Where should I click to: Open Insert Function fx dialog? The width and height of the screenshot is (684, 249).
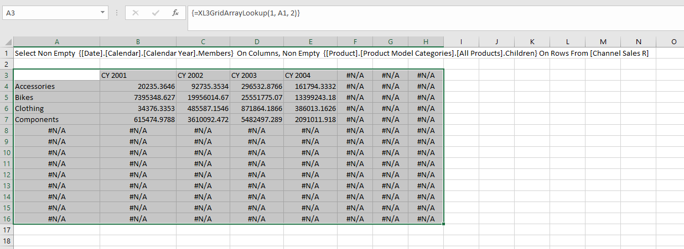click(x=175, y=13)
